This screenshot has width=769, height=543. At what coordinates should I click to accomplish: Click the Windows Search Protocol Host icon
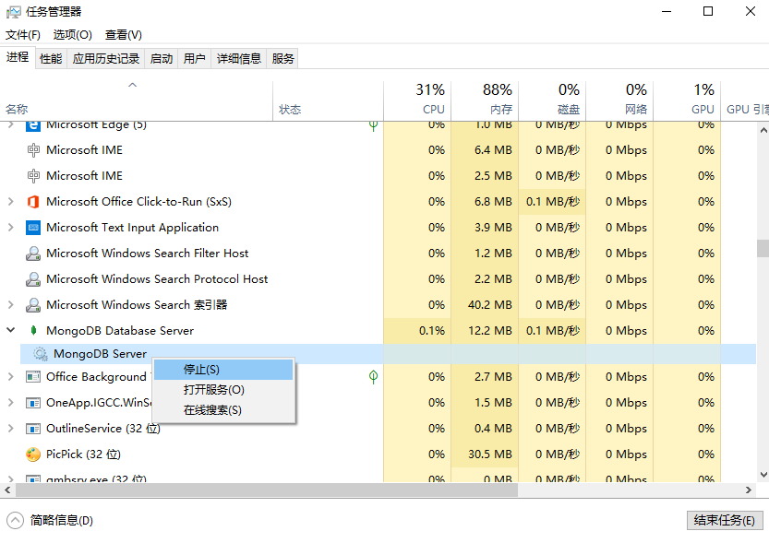[x=33, y=279]
